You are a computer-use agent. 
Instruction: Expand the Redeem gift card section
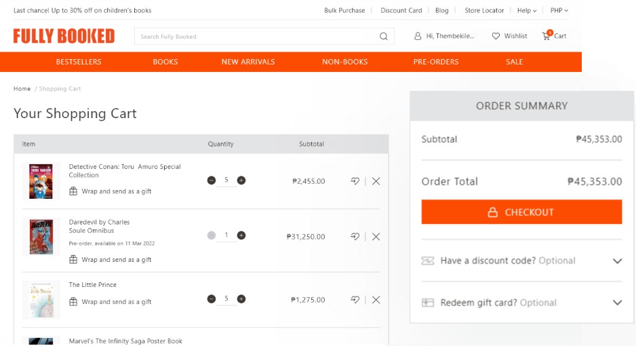(x=616, y=303)
